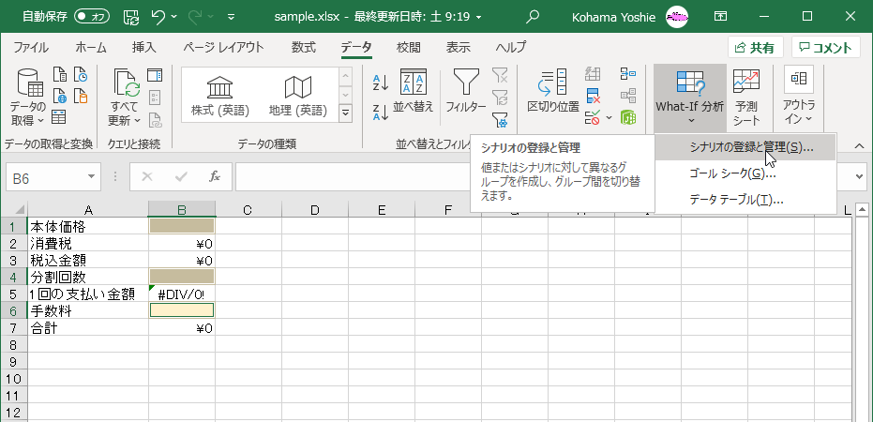Image resolution: width=873 pixels, height=422 pixels.
Task: Open the 並べ替え sort dialog
Action: (x=414, y=91)
